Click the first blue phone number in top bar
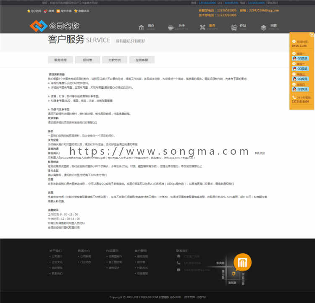315x303 pixels. click(x=207, y=3)
